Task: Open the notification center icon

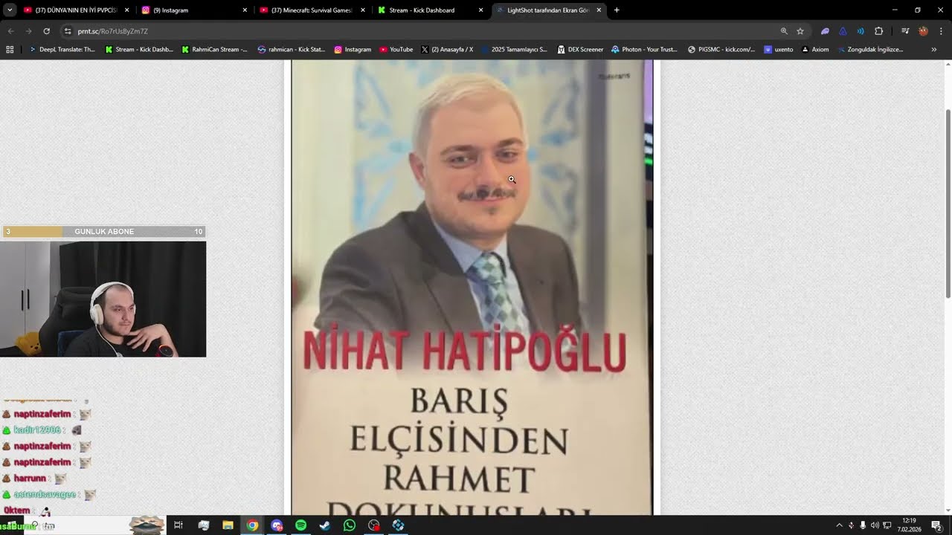Action: point(936,525)
